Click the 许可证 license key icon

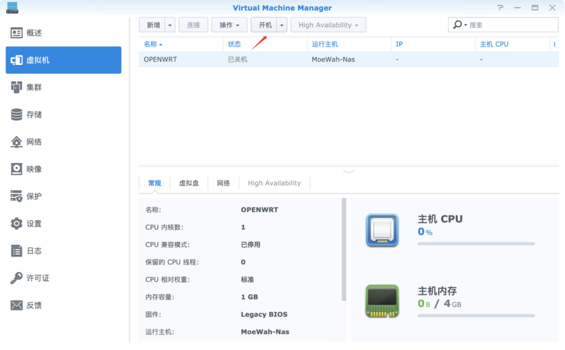[x=16, y=278]
